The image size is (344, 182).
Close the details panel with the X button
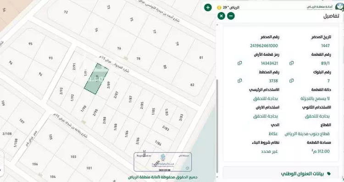[222, 16]
